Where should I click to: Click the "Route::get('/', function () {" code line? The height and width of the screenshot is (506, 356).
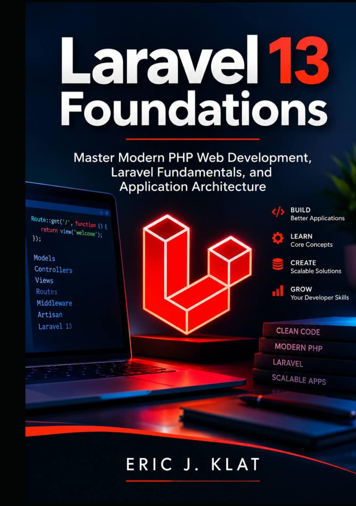coord(69,222)
